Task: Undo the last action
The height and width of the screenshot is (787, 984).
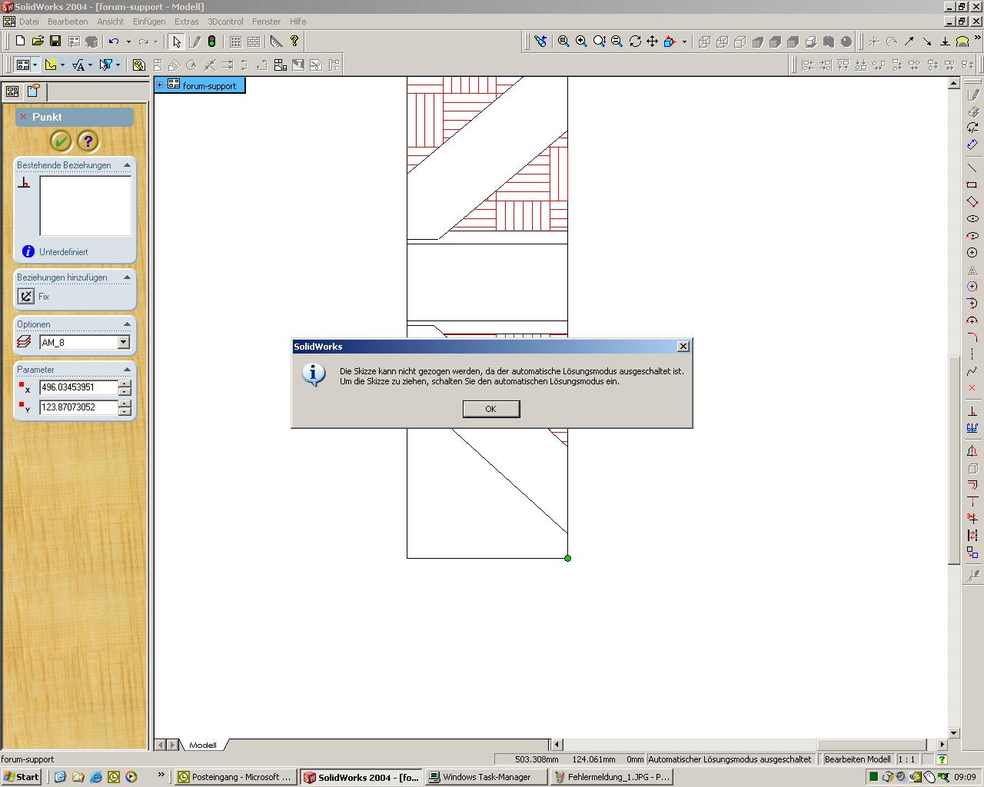Action: click(114, 42)
